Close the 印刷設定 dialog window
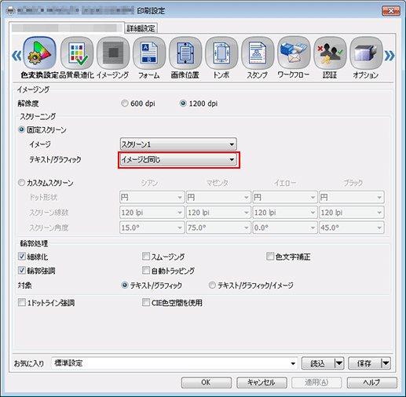Image resolution: width=406 pixels, height=397 pixels. click(391, 11)
